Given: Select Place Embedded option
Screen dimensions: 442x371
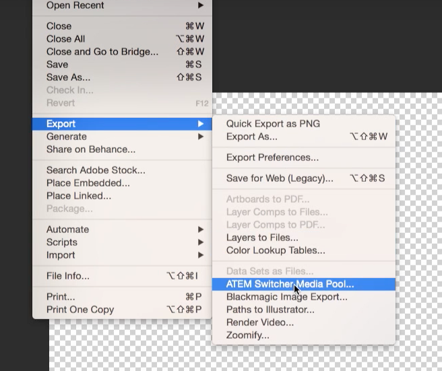Looking at the screenshot, I should (122, 183).
